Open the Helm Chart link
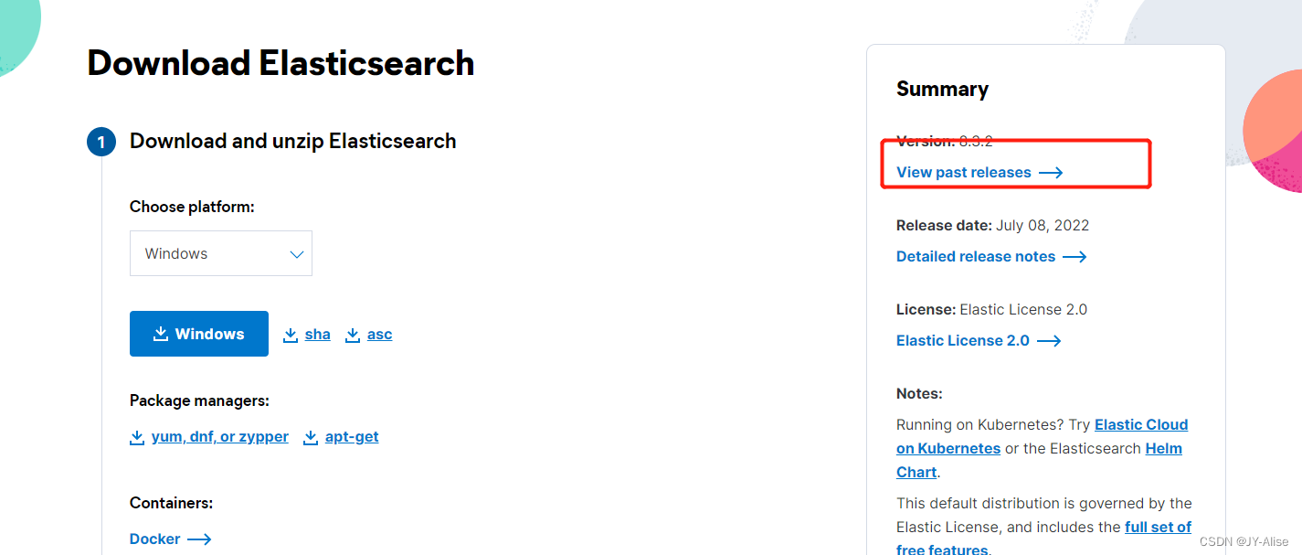The image size is (1302, 555). click(x=1164, y=448)
